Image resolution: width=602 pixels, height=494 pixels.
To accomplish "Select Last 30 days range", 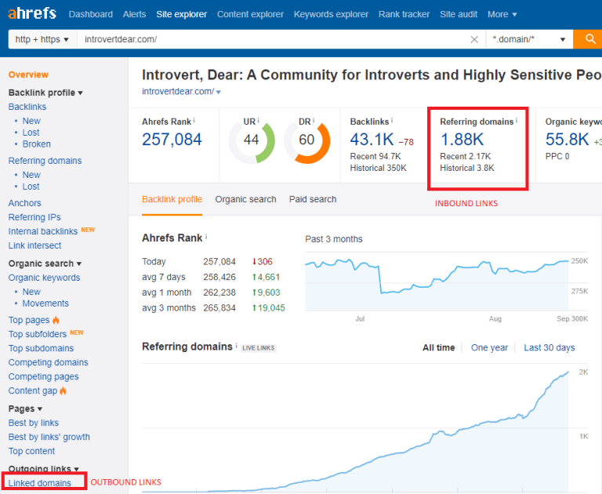I will (549, 347).
